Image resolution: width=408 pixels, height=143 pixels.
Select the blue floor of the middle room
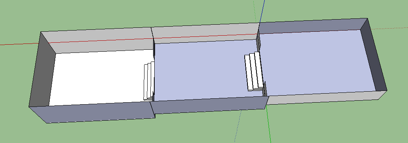(x=203, y=71)
